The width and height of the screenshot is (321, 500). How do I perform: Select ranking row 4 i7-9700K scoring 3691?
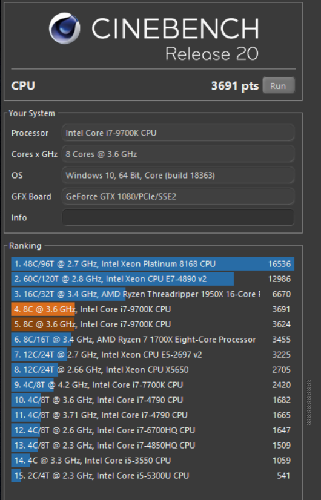(153, 309)
